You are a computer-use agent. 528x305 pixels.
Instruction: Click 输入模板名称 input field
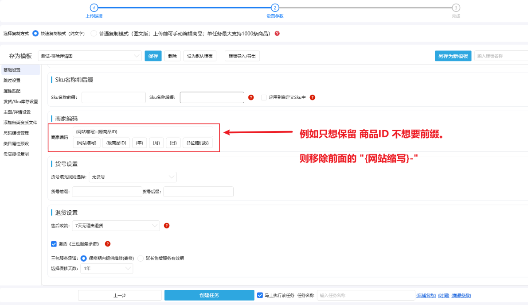click(501, 56)
